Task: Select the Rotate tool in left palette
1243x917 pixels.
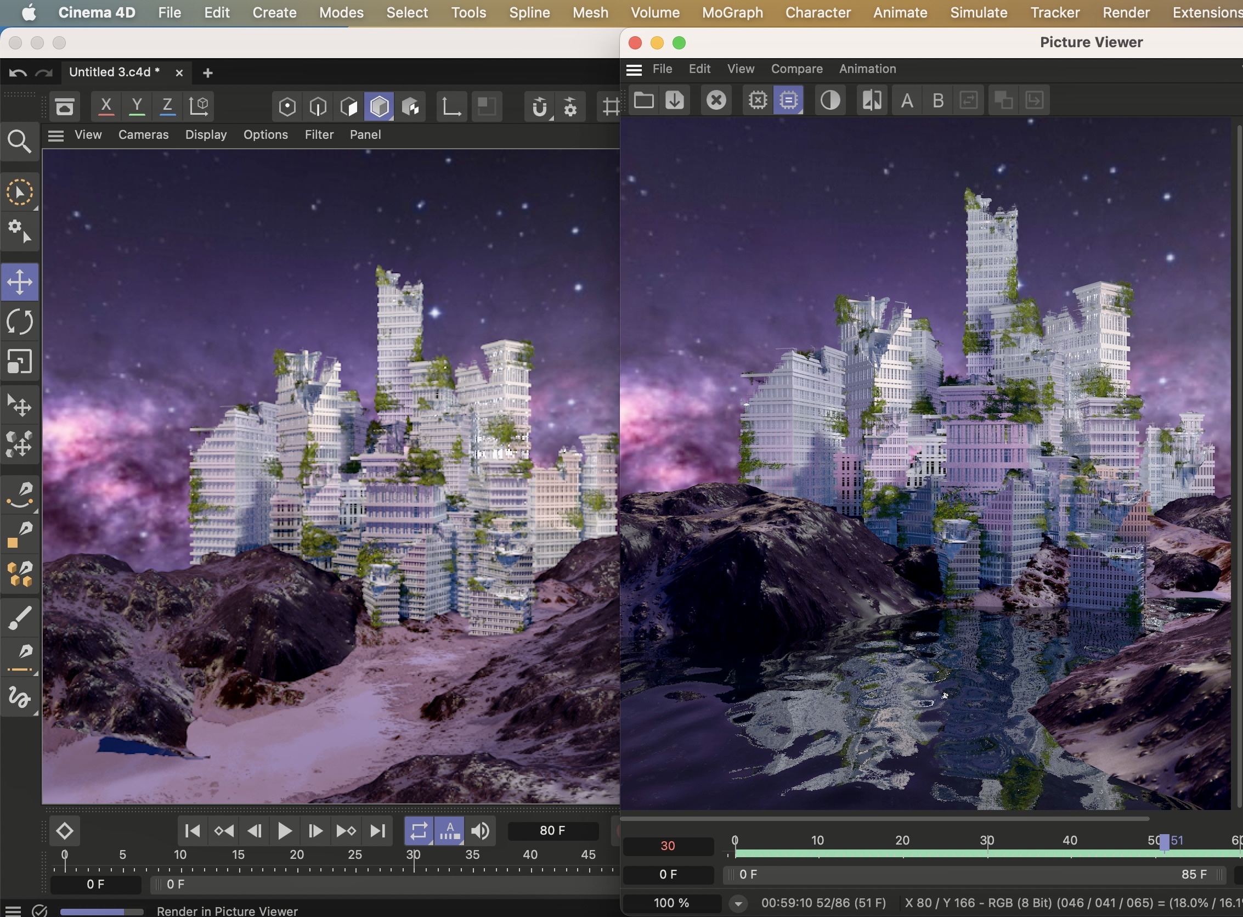Action: point(20,322)
